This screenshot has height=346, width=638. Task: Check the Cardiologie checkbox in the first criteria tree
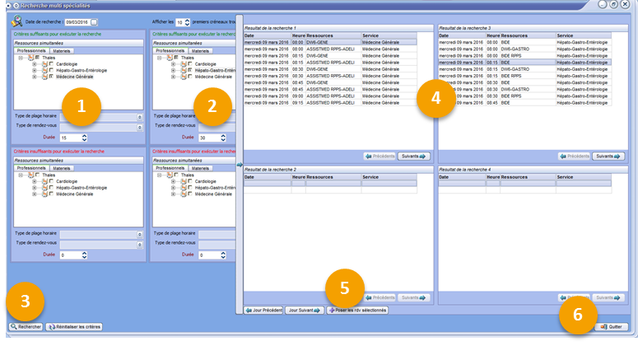coord(52,63)
